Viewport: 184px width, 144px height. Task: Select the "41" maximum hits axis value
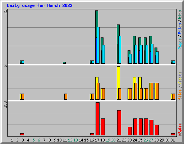(x=5, y=12)
